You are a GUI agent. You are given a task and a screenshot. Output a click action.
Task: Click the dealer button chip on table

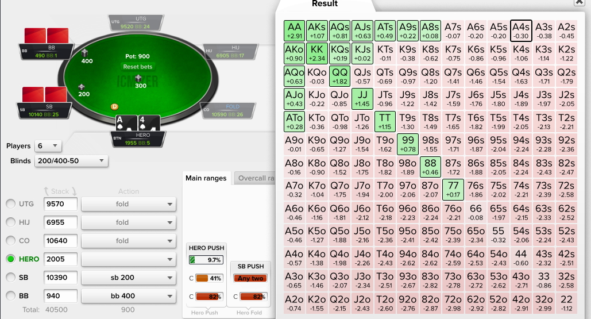point(114,107)
